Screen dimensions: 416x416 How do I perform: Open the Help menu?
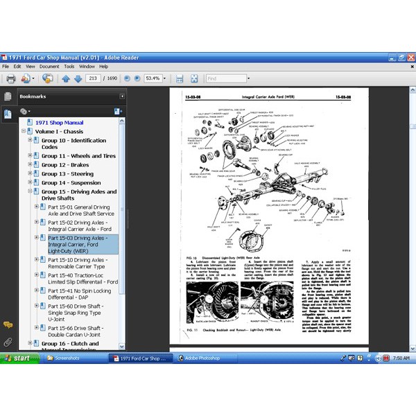point(103,67)
